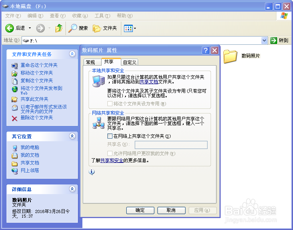Select the 数码照片 folder icon
Viewport: 293px width, 230px height.
click(x=230, y=56)
